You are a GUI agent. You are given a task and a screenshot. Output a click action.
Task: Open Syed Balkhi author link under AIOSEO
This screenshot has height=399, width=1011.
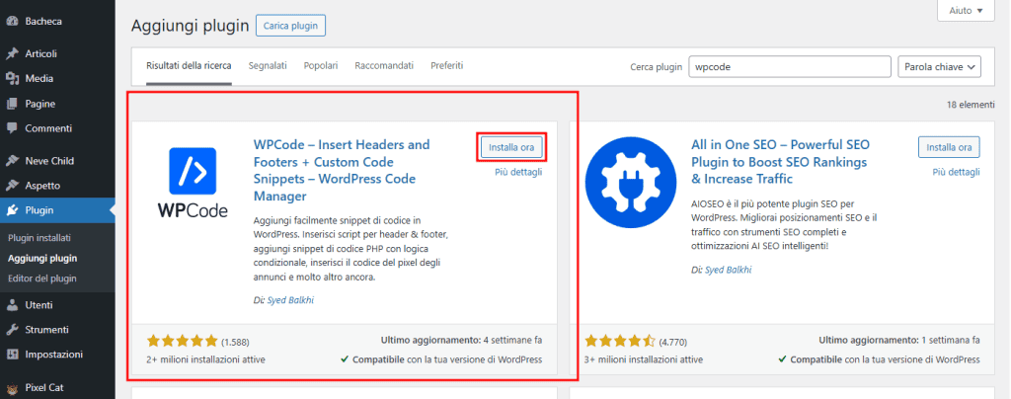[x=729, y=270]
